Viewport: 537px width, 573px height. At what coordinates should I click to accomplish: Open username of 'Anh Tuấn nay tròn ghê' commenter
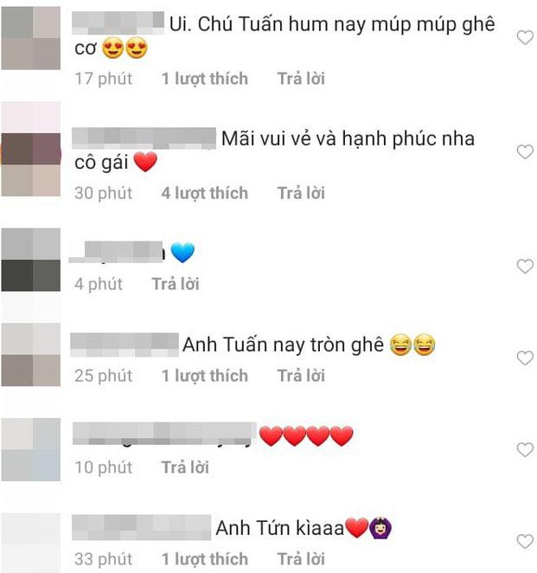click(x=125, y=344)
